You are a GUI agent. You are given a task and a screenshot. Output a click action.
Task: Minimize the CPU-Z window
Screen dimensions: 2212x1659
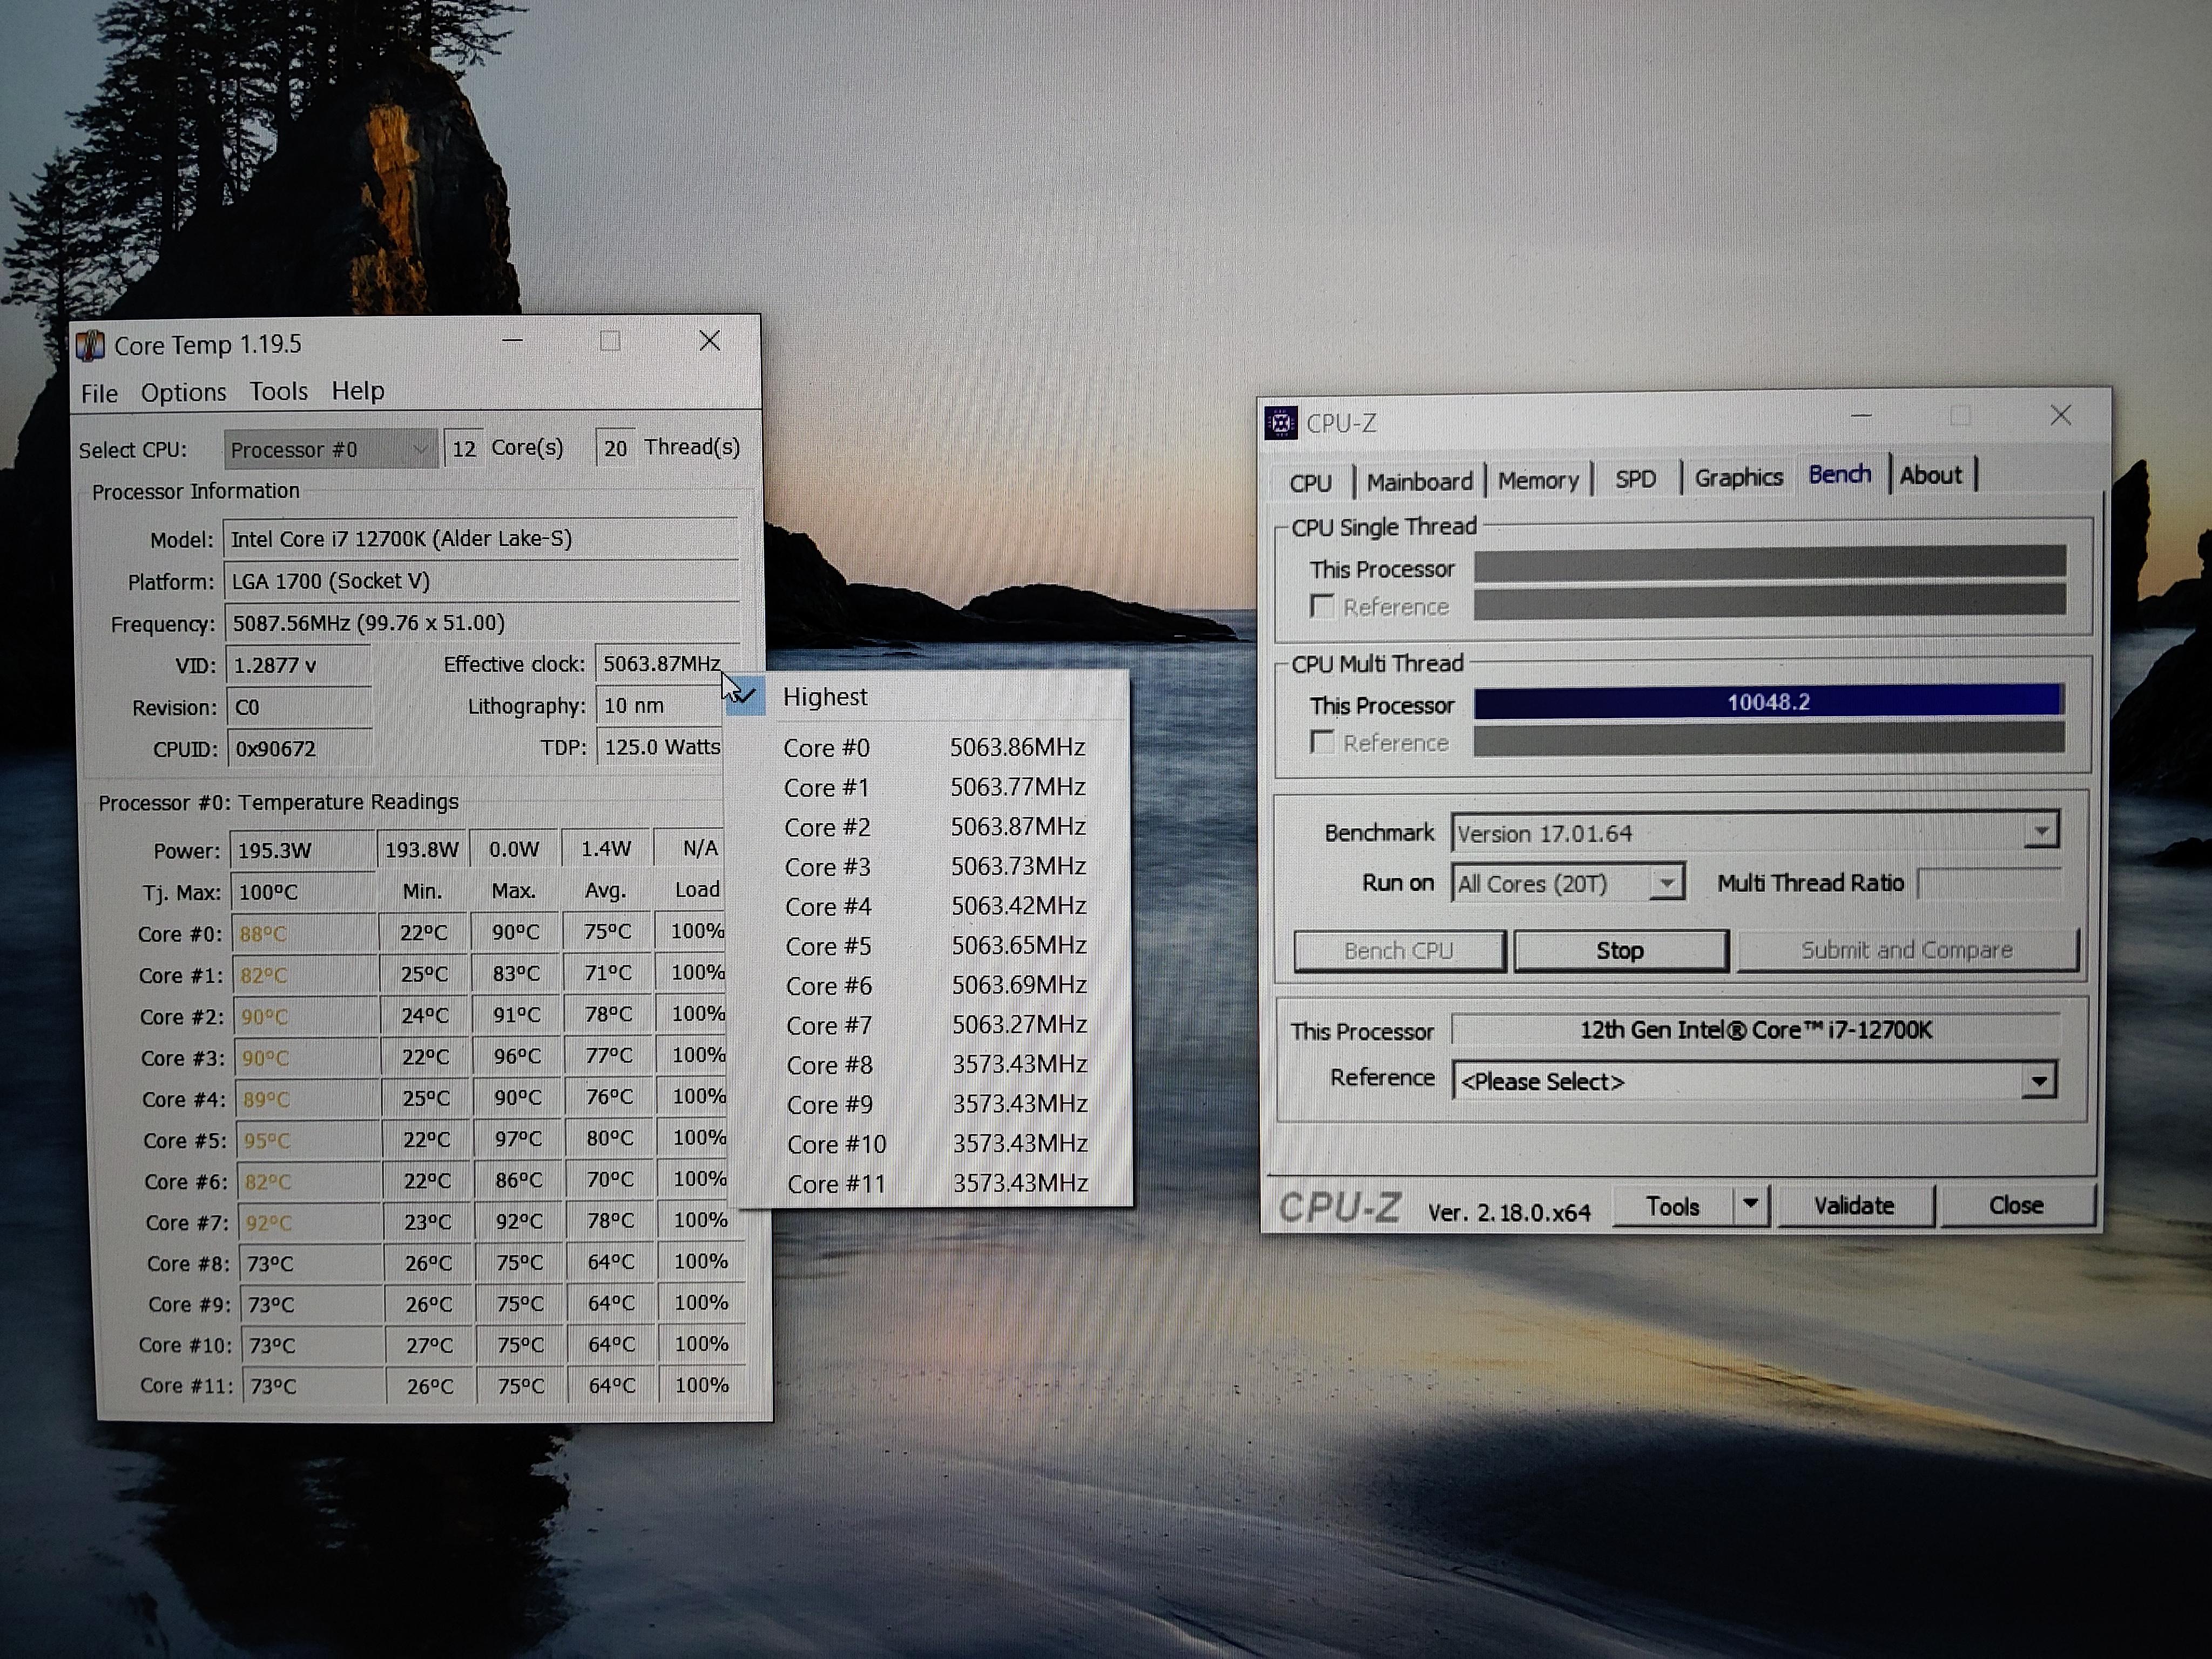(1860, 416)
